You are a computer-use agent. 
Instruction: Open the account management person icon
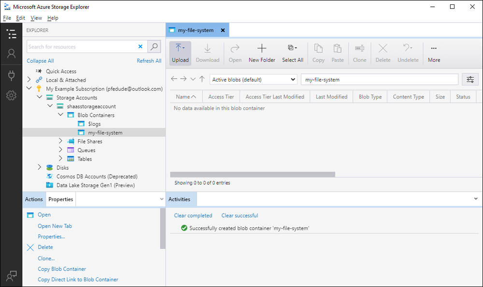coord(11,54)
